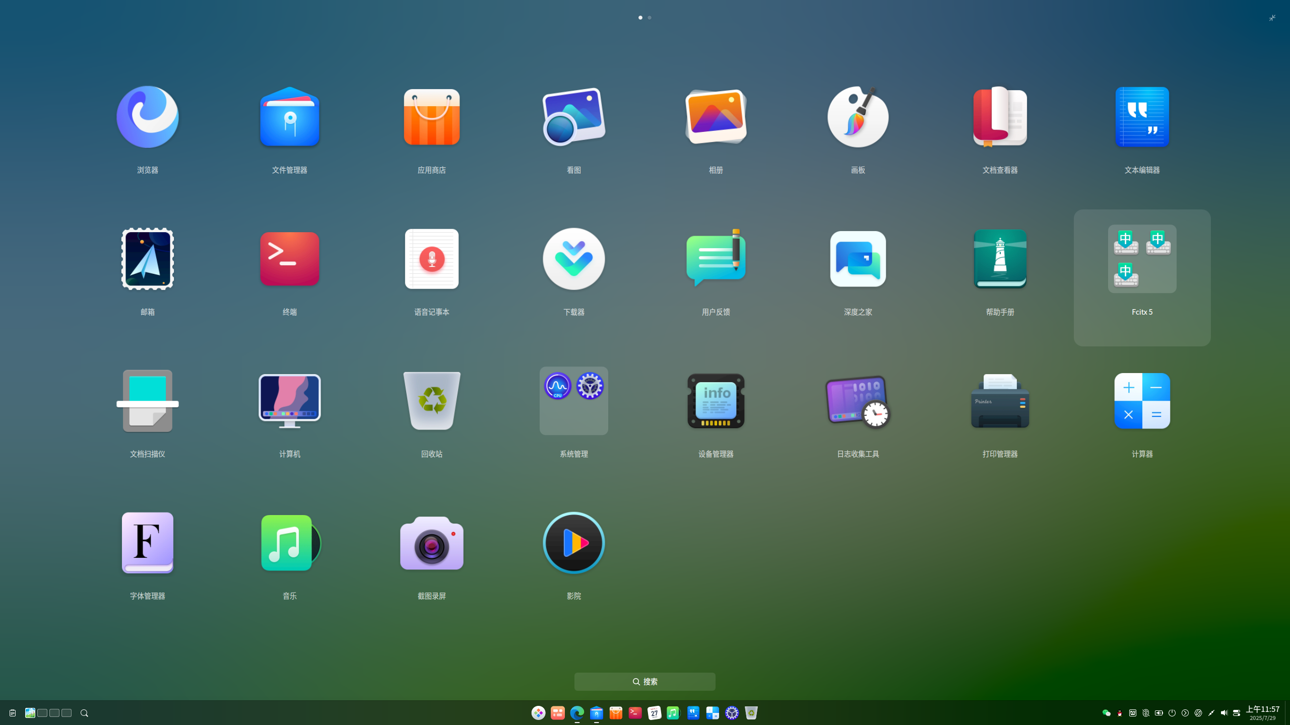Open the 回收站 recycle bin
This screenshot has width=1290, height=725.
click(431, 401)
